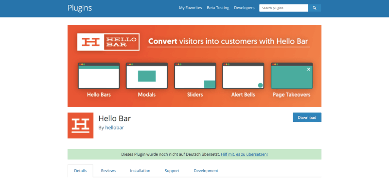This screenshot has height=180, width=389.
Task: Go to Beta Testing
Action: pos(218,8)
